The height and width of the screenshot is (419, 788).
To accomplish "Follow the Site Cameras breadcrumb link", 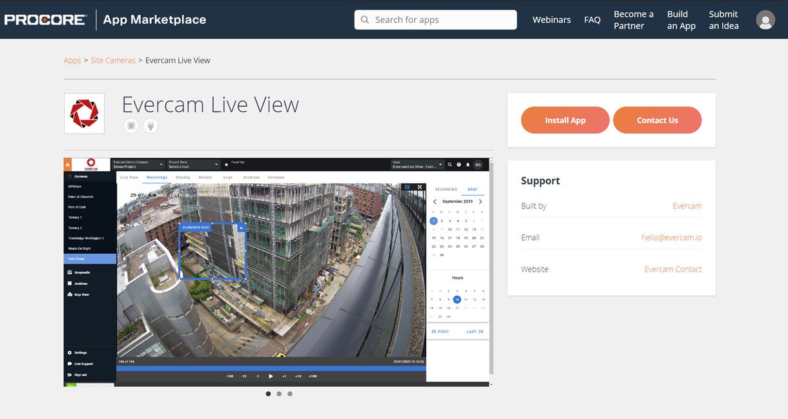I will tap(113, 61).
